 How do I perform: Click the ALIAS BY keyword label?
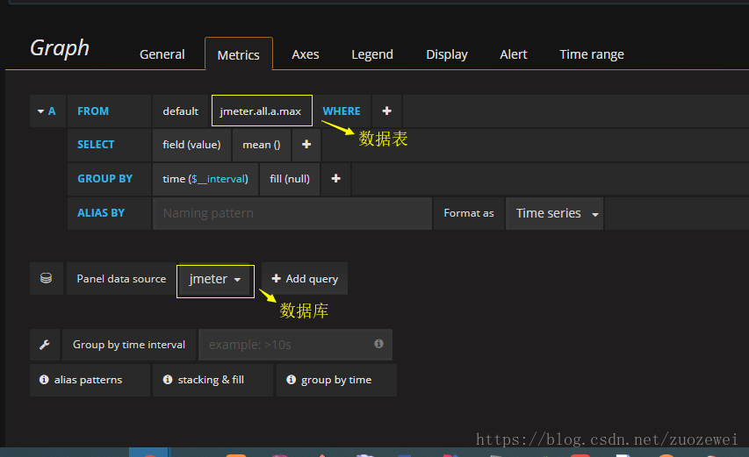point(101,213)
